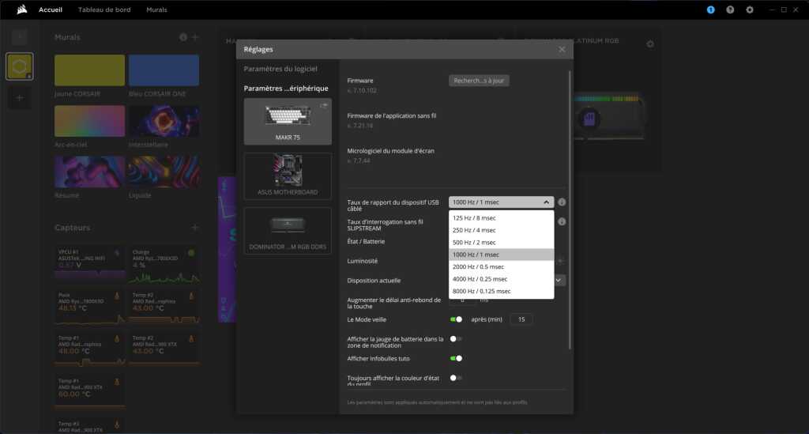Open gear icon on the background device card
809x434 pixels.
pyautogui.click(x=650, y=43)
